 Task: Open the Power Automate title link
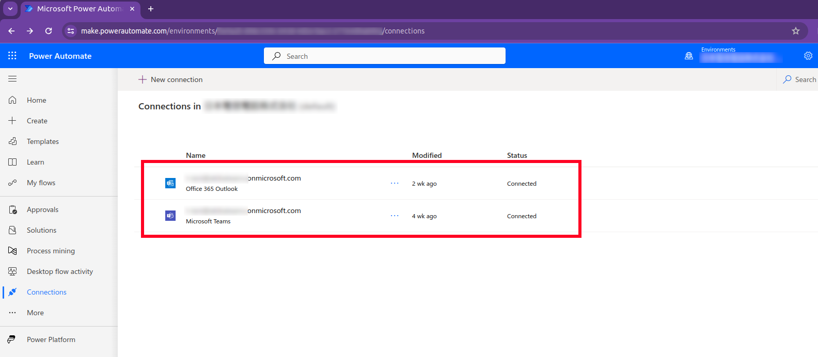[x=60, y=56]
